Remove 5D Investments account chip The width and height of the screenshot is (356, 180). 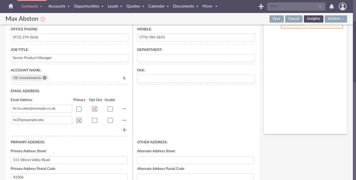(45, 78)
